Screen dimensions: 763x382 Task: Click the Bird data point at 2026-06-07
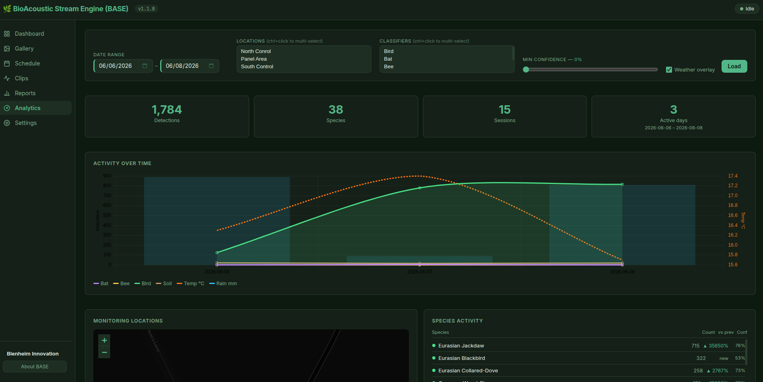tap(420, 188)
